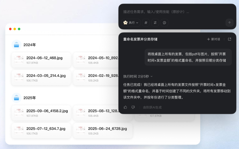The width and height of the screenshot is (239, 149).
Task: Click thumbnail of 2024-06-12_468.jpg
Action: [19, 60]
